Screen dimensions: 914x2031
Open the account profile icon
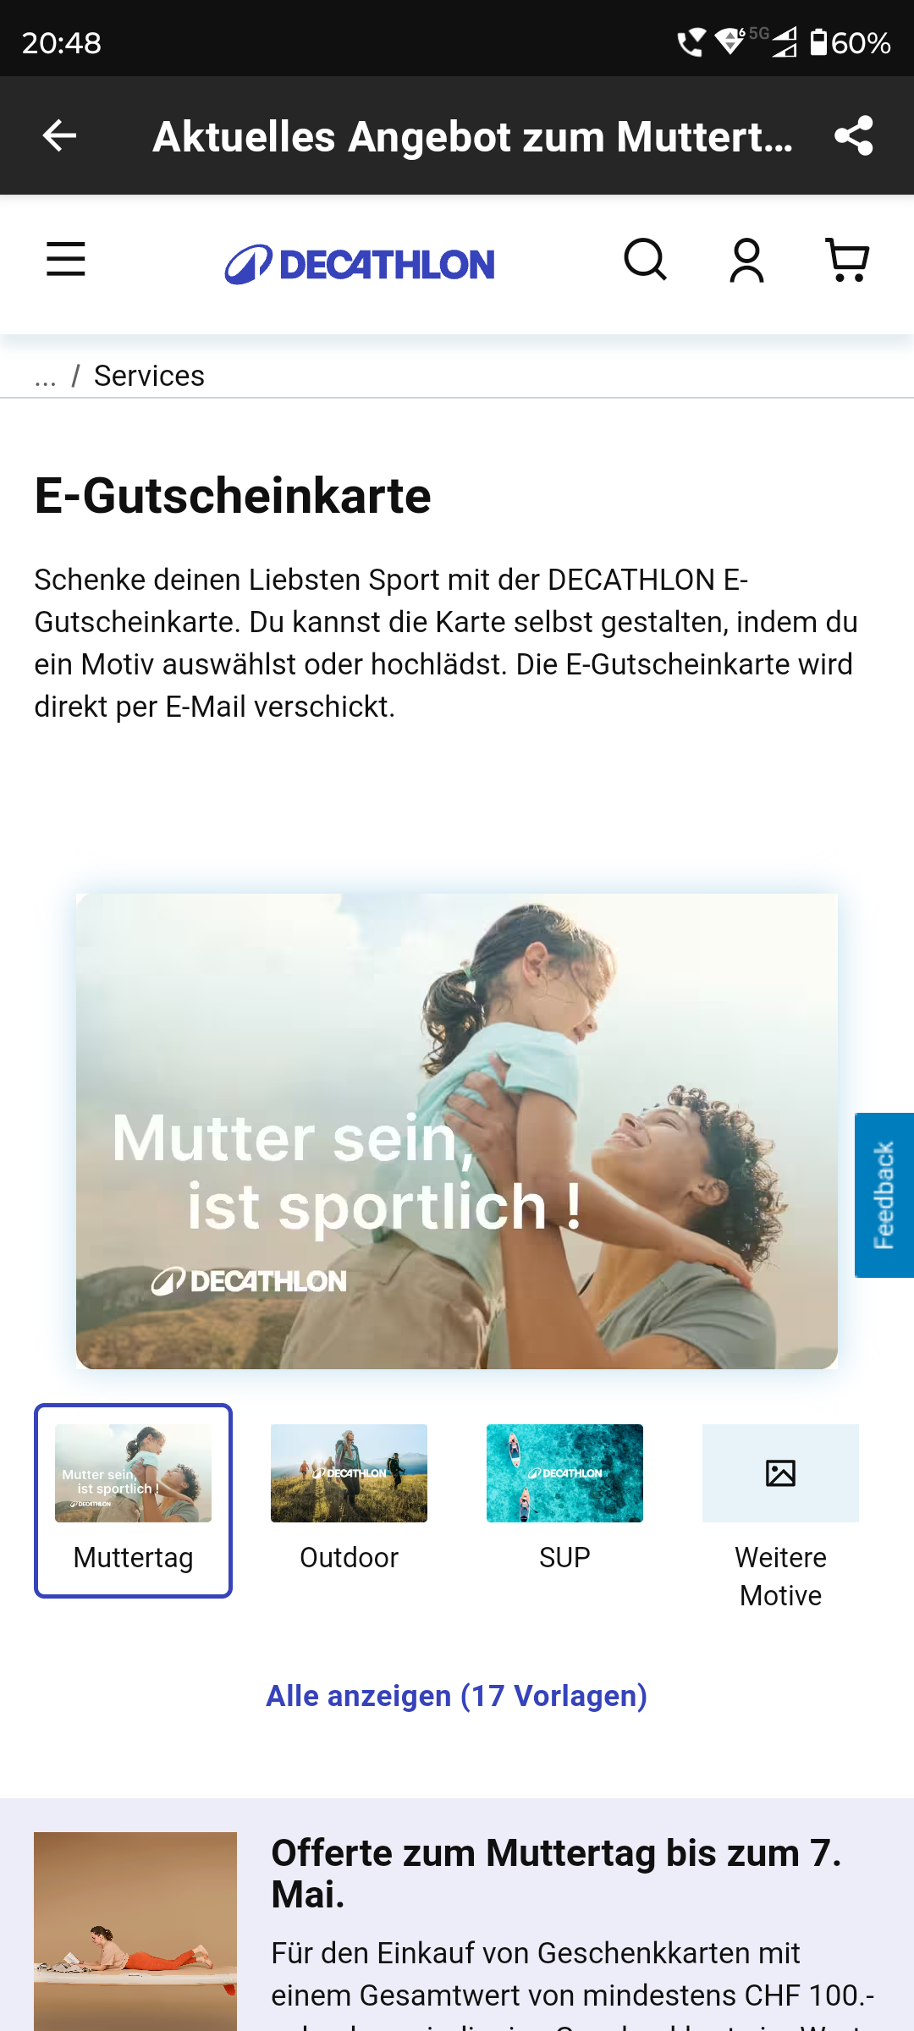(747, 259)
